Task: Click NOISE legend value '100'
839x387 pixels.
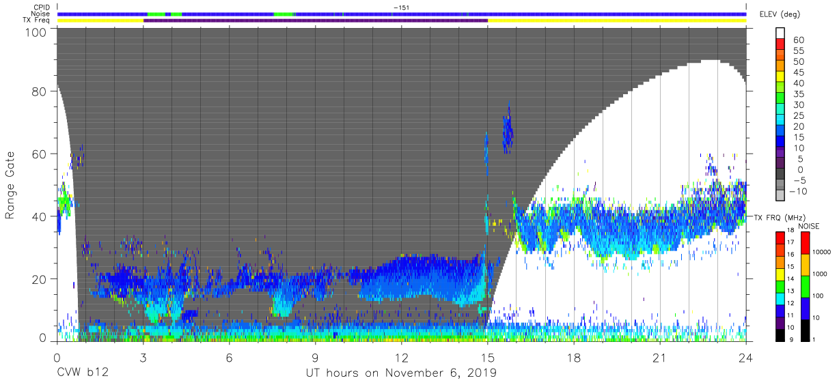Action: 817,296
